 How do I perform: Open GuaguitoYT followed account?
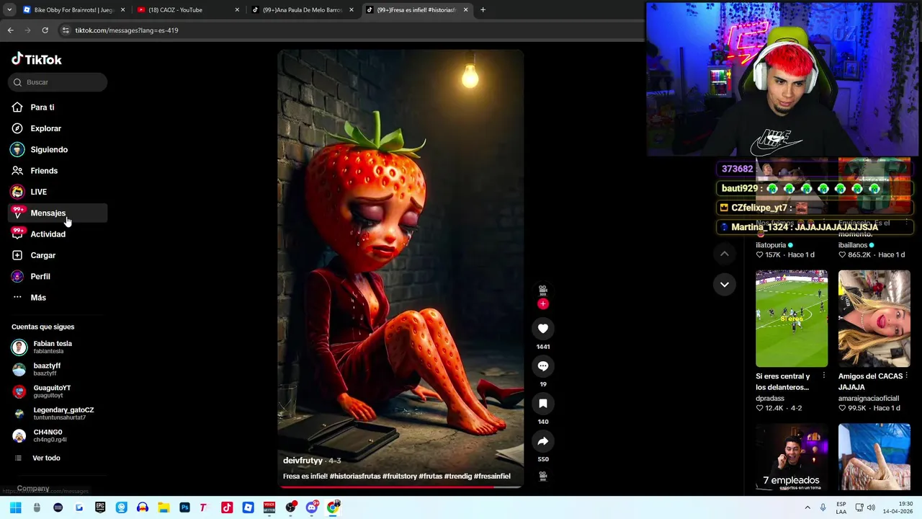click(x=58, y=391)
